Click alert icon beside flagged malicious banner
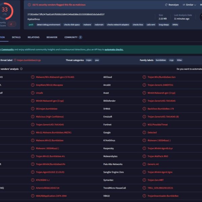The width and height of the screenshot is (202, 202). 29,5
